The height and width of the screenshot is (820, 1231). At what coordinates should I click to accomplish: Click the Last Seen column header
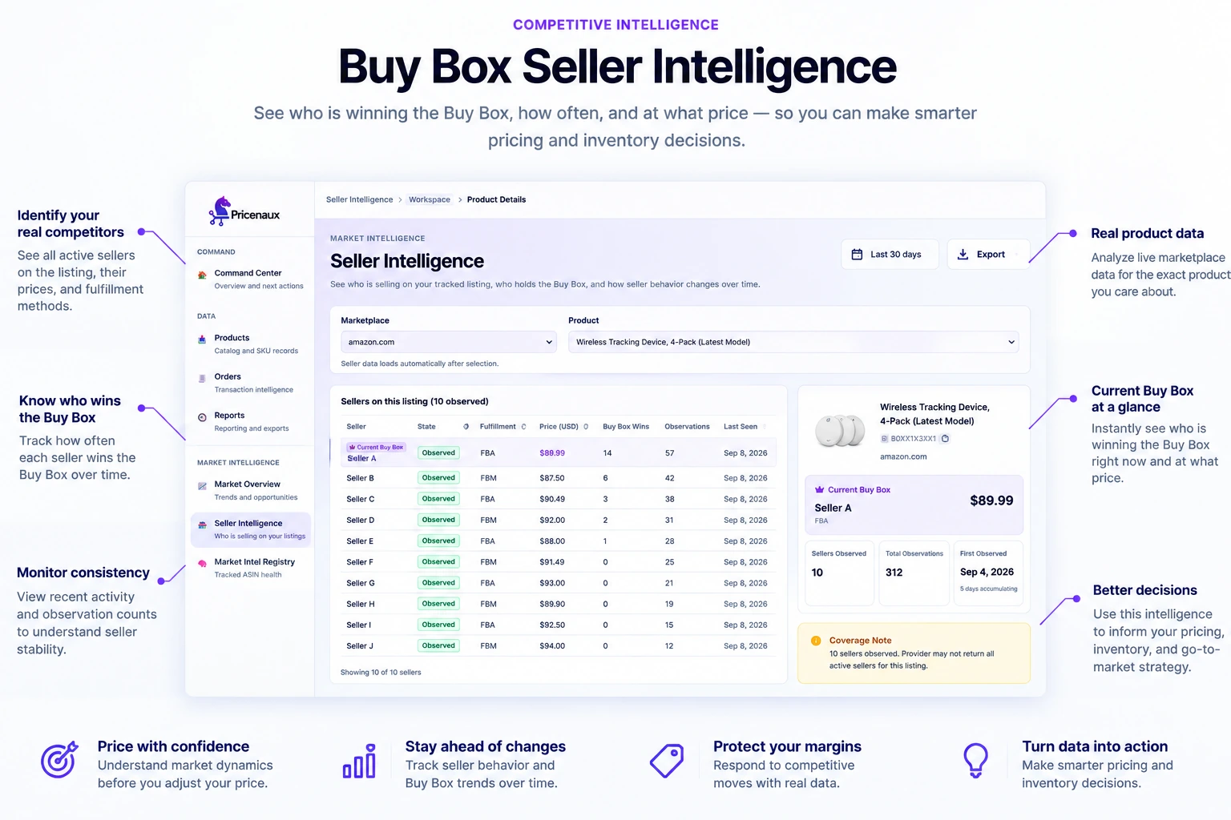[741, 427]
